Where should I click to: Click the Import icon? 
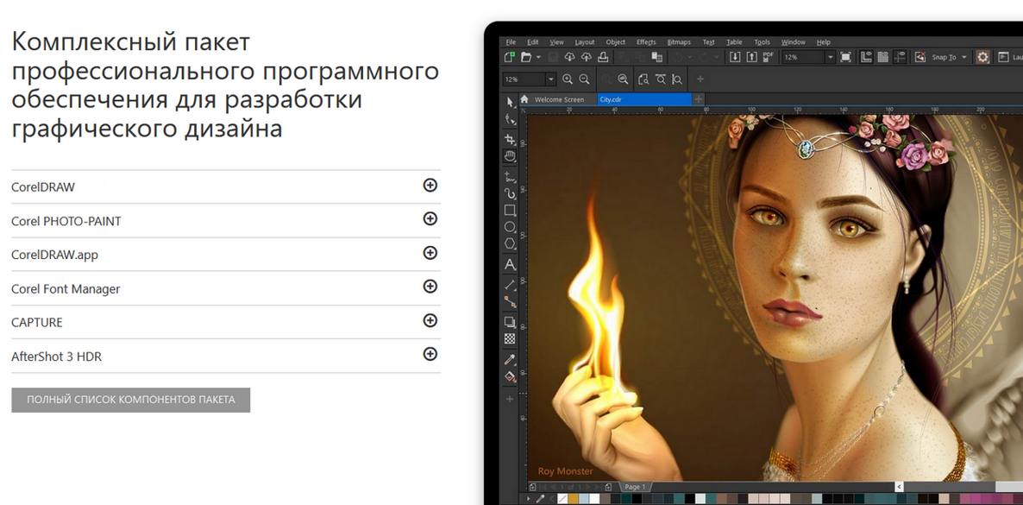coord(735,57)
